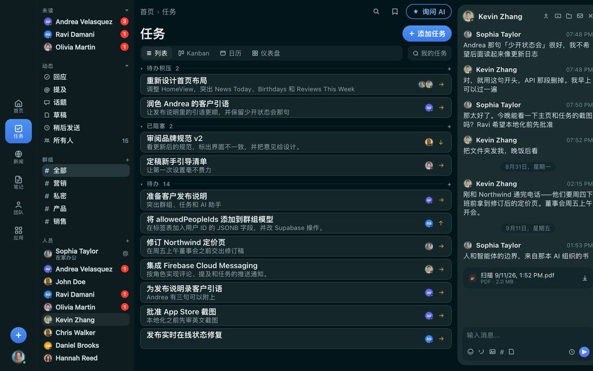Start a video call in chat header
Viewport: 593px width, 371px height.
pos(558,16)
